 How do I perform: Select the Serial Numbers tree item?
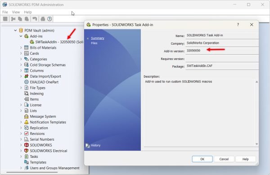point(42,139)
